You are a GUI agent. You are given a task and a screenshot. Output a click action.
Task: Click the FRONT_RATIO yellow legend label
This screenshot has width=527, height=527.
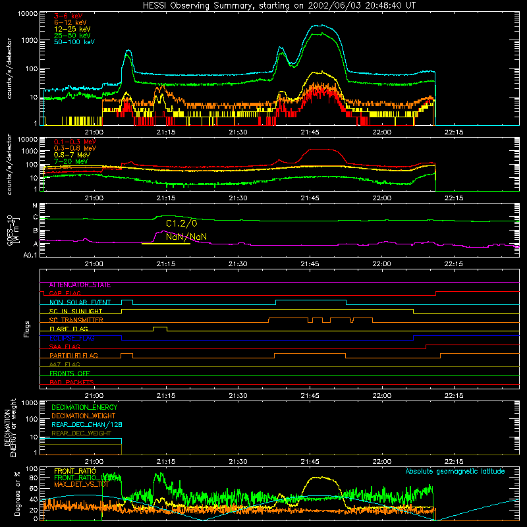pyautogui.click(x=75, y=471)
